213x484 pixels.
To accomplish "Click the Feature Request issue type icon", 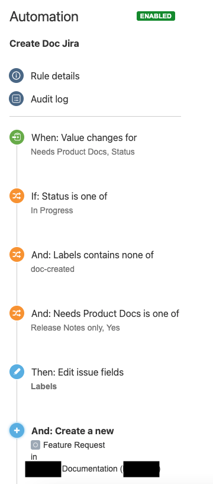I will [35, 445].
